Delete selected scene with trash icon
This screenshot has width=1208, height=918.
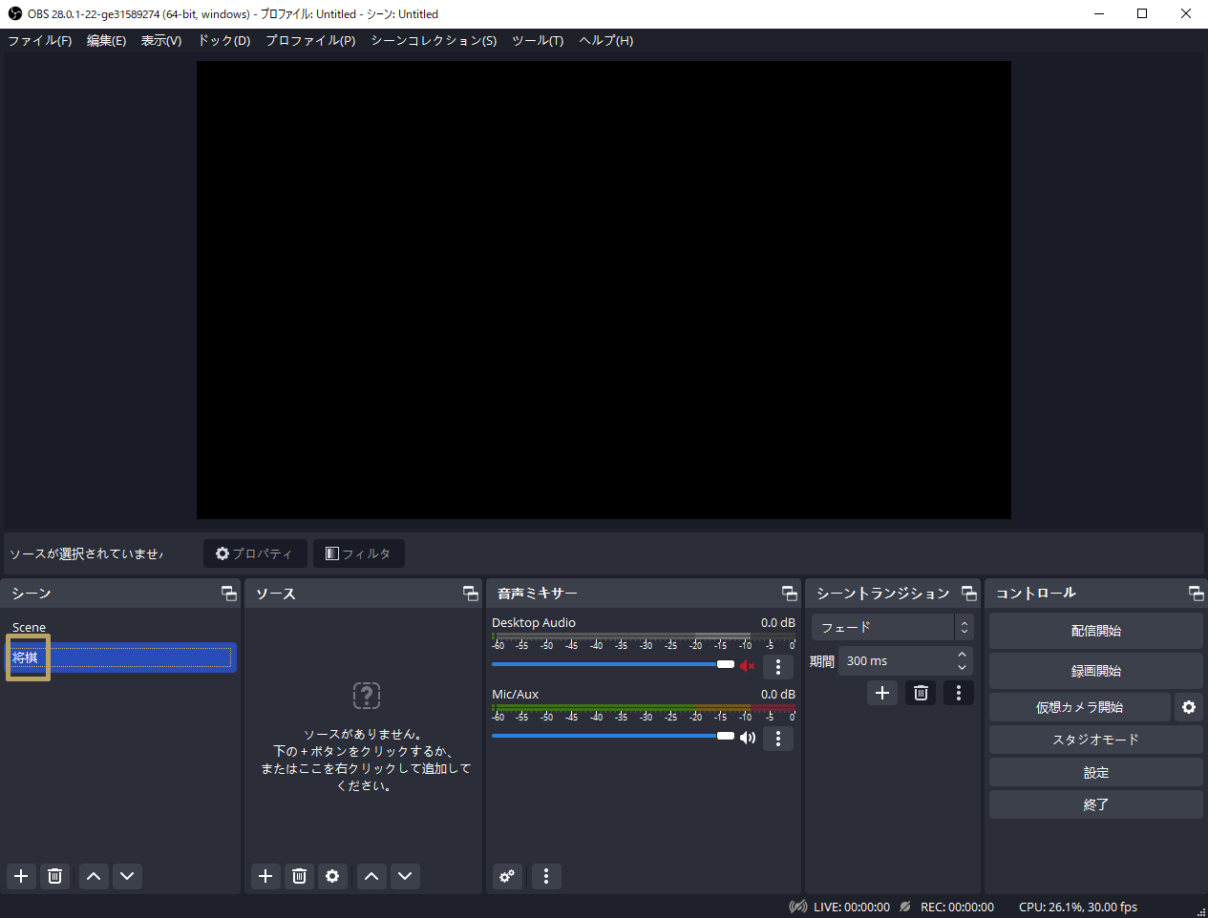(x=55, y=876)
